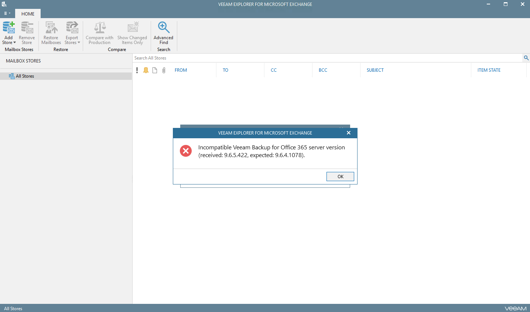Minimize the Veeam Explorer window
The image size is (530, 312).
(488, 4)
